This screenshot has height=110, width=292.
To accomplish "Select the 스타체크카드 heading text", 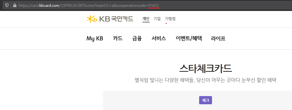I will coord(206,69).
